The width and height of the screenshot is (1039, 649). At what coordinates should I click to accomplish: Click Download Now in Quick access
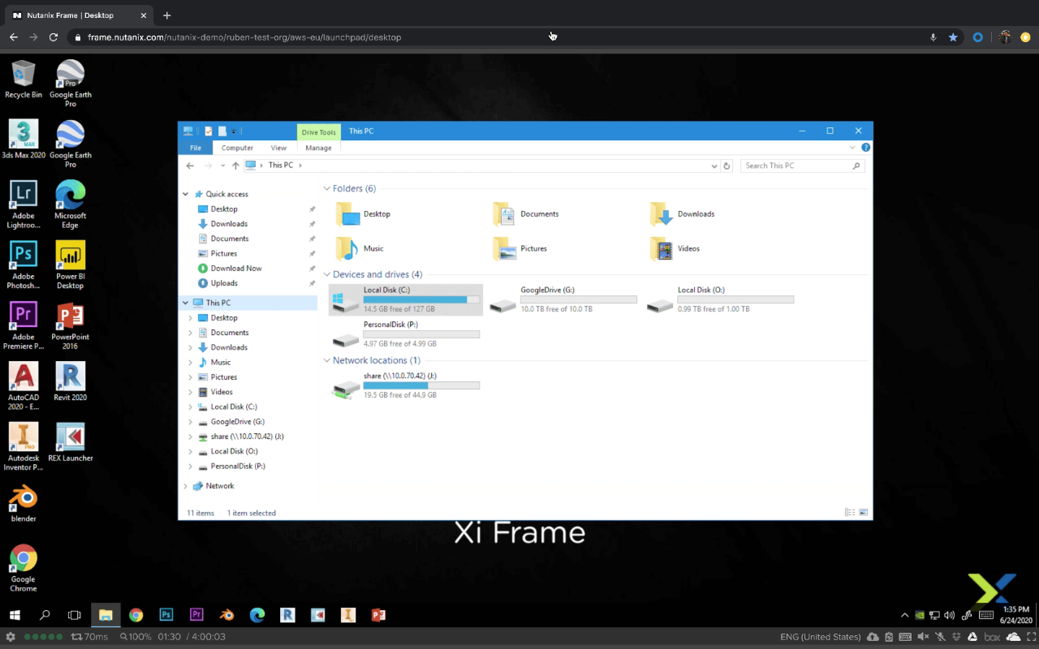pyautogui.click(x=236, y=269)
